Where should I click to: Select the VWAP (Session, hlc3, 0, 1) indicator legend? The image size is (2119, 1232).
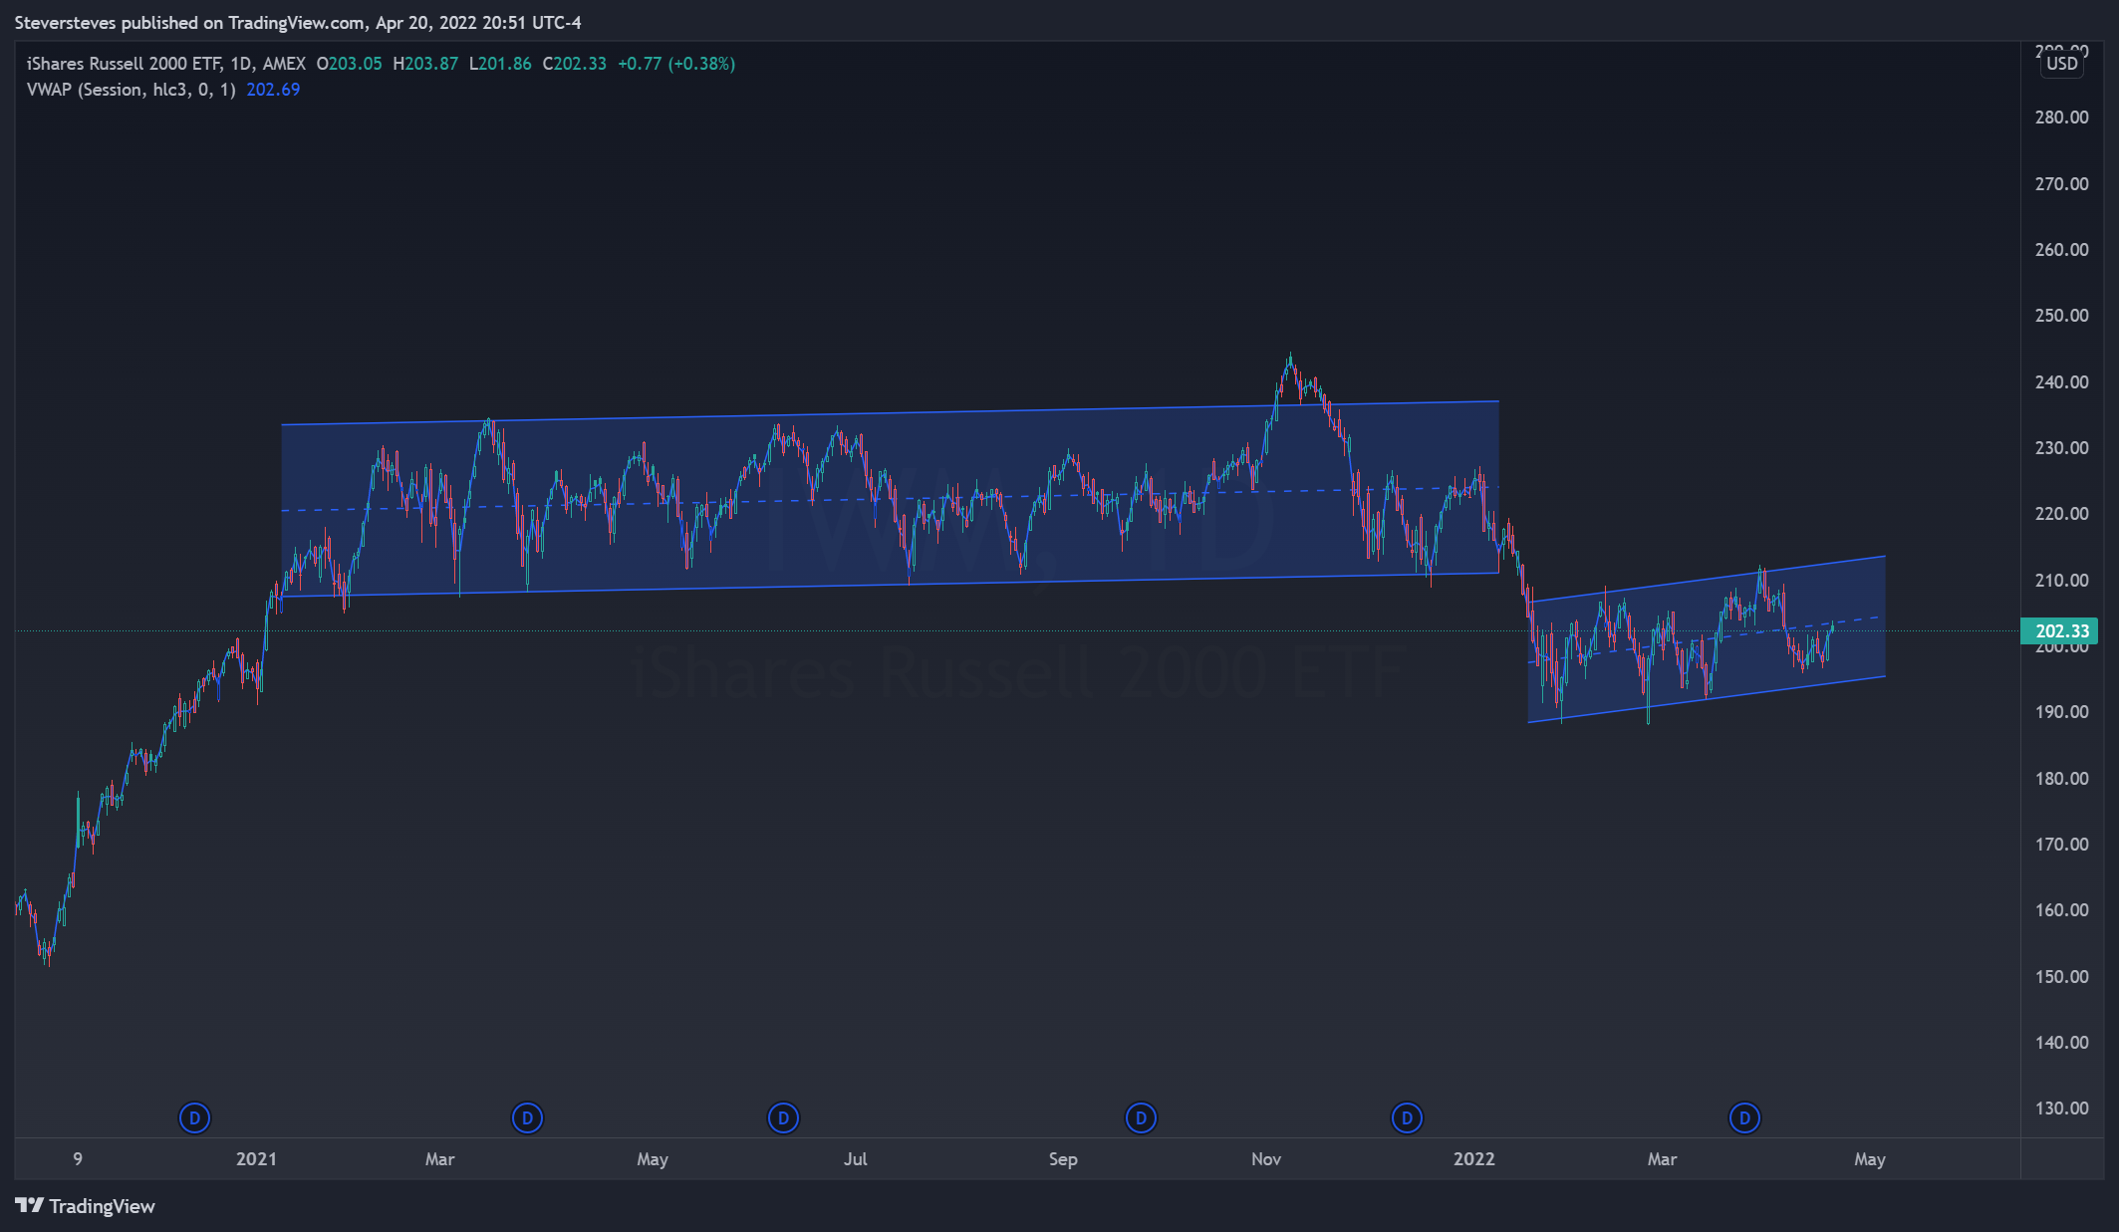coord(132,90)
